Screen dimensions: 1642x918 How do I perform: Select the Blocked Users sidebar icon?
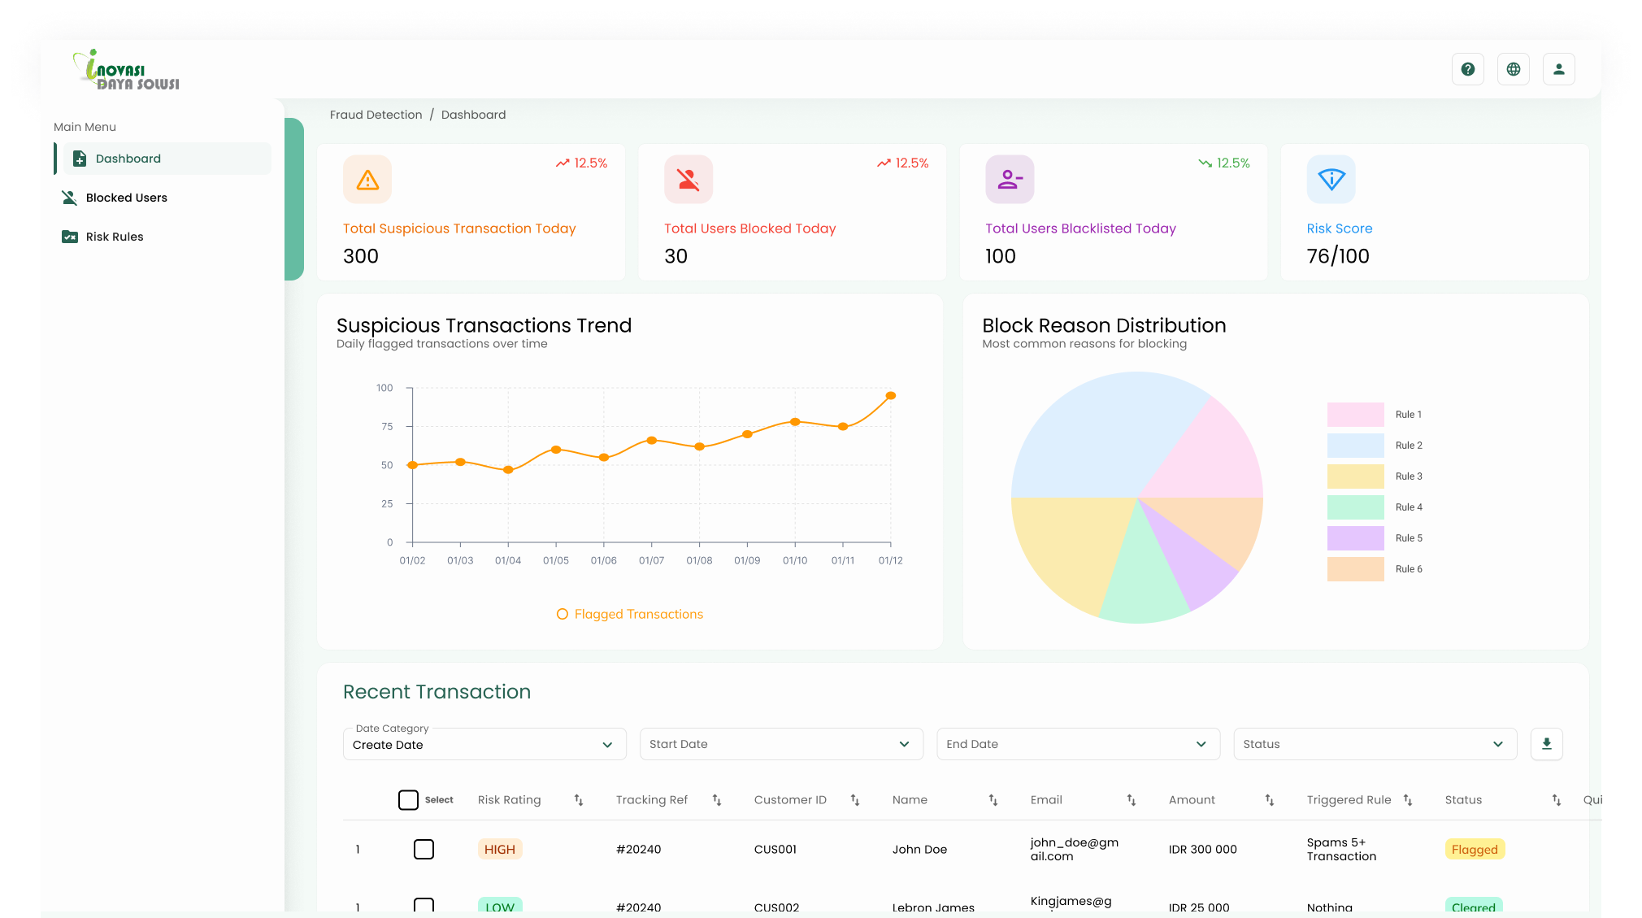click(x=69, y=197)
